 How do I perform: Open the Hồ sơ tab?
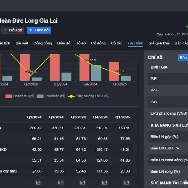pos(81,43)
